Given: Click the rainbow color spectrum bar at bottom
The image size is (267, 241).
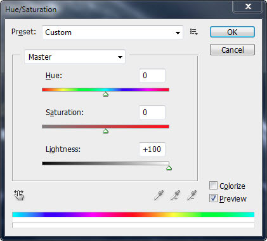Looking at the screenshot, I should click(133, 214).
